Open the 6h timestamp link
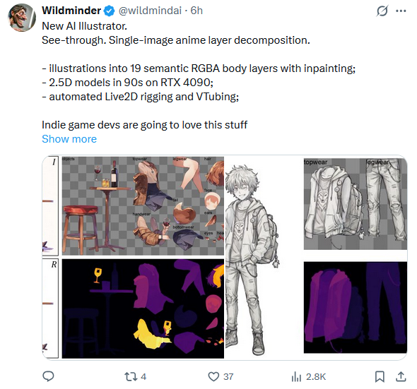 (x=196, y=11)
